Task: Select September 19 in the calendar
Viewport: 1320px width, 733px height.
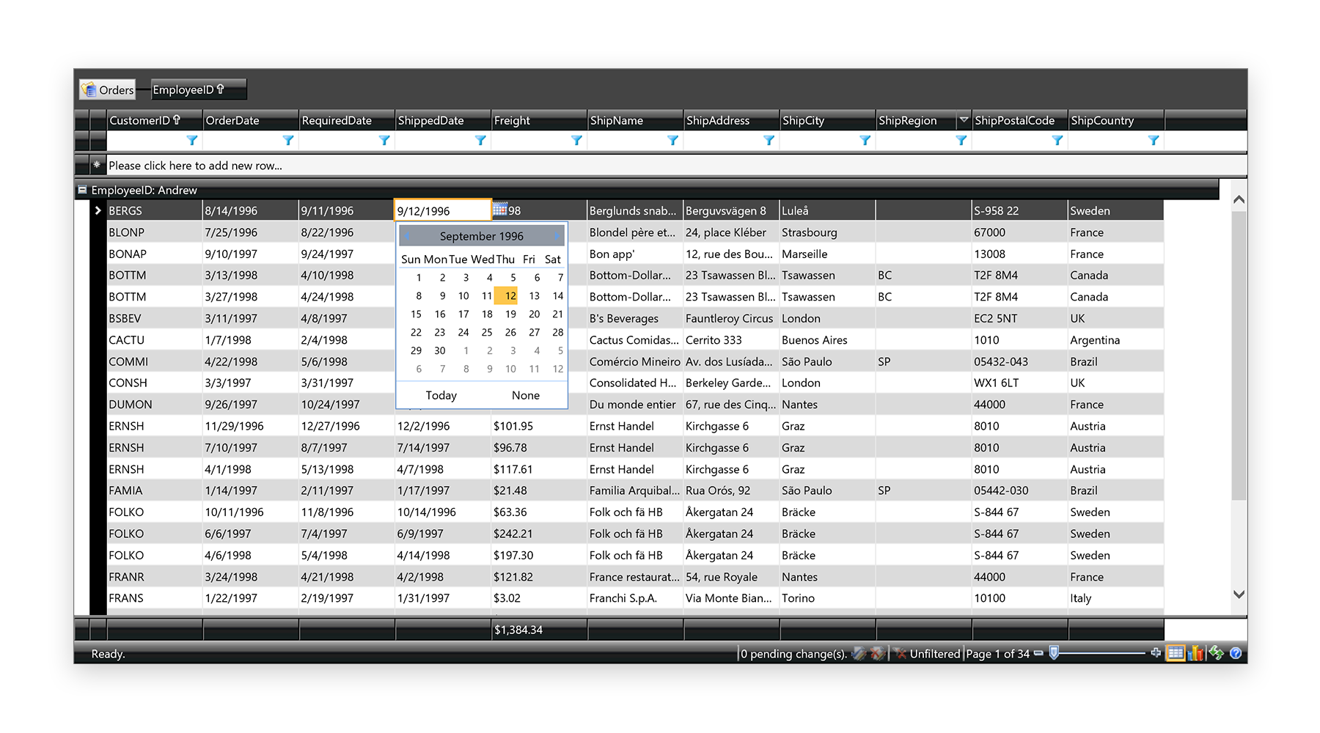Action: [x=510, y=314]
